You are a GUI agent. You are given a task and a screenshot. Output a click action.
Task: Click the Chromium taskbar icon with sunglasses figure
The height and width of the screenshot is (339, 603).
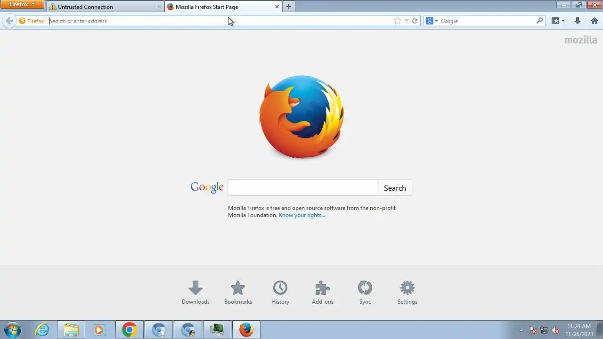coord(188,330)
